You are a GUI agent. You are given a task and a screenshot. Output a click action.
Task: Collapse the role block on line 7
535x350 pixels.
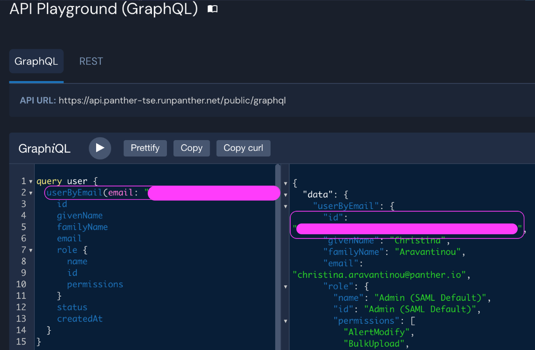pyautogui.click(x=30, y=250)
